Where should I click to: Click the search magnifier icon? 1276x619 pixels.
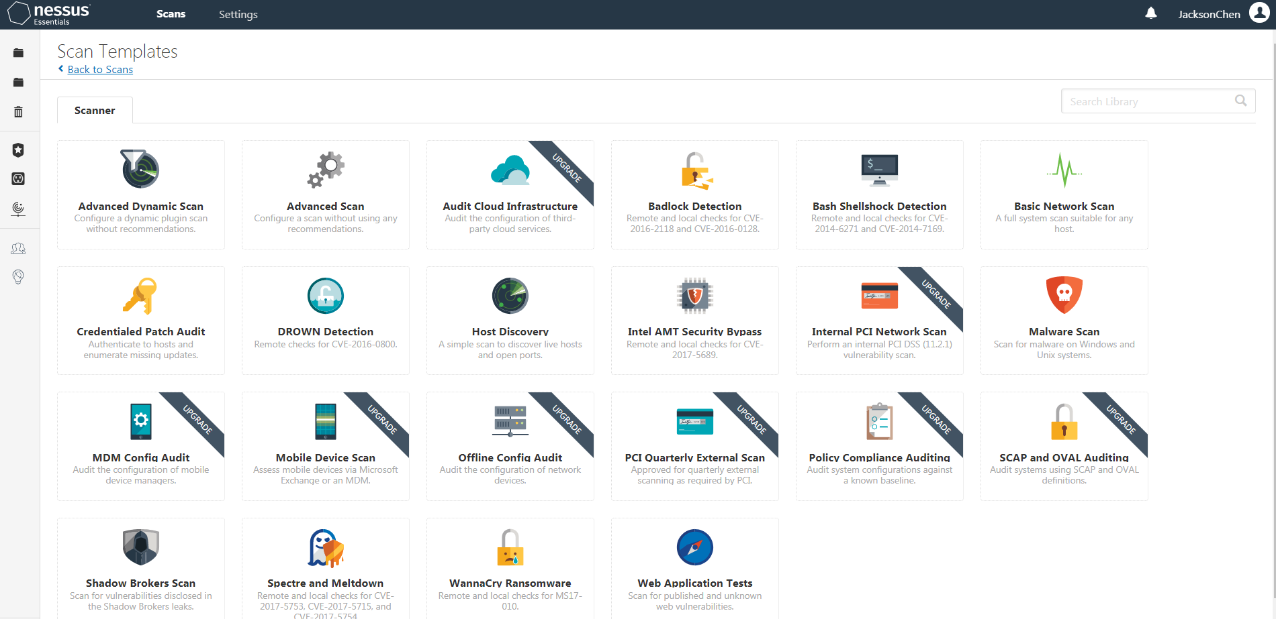tap(1241, 101)
